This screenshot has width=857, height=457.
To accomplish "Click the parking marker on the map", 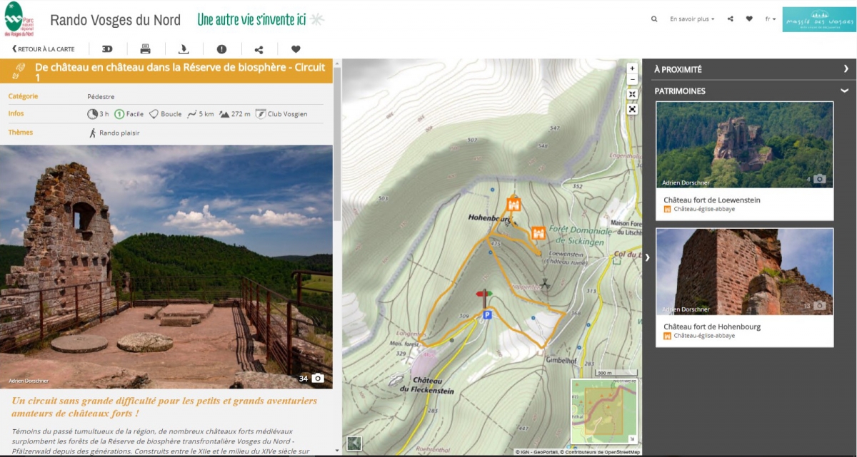I will pyautogui.click(x=487, y=314).
